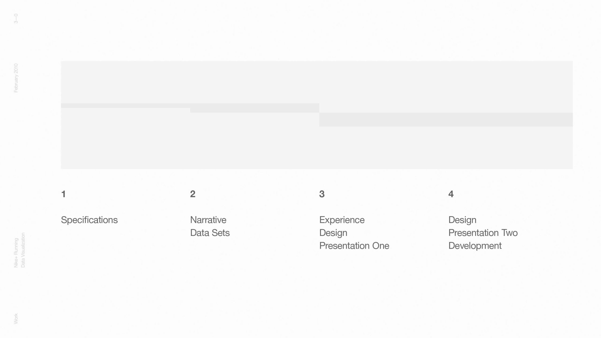Click the wide timeline bar spanning phases 3–4
601x338 pixels.
(x=446, y=120)
